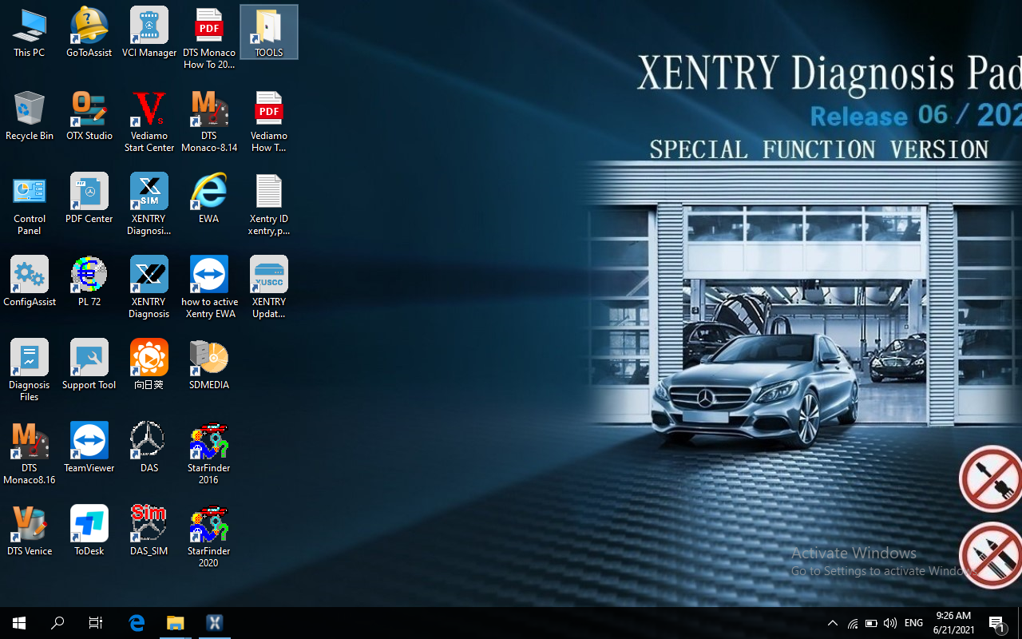Click the red crossed-out plug symbol
This screenshot has width=1022, height=639.
click(992, 478)
